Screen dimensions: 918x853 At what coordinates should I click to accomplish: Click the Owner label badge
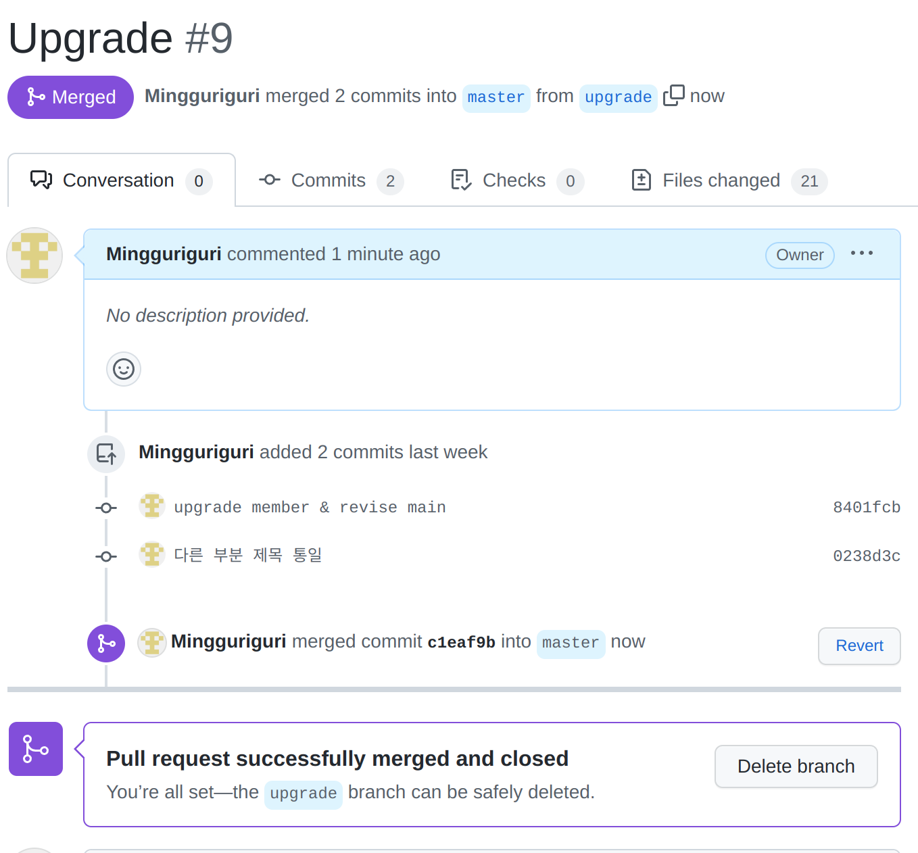(x=800, y=255)
